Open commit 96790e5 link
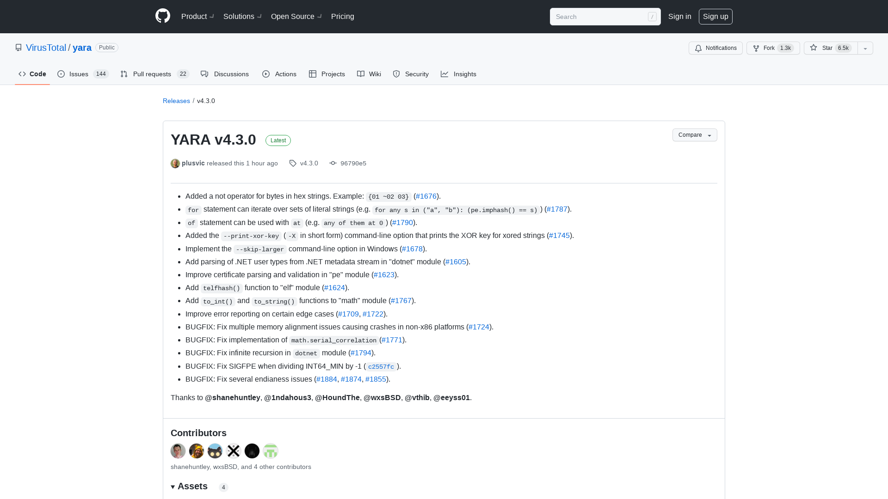This screenshot has height=499, width=888. [353, 163]
